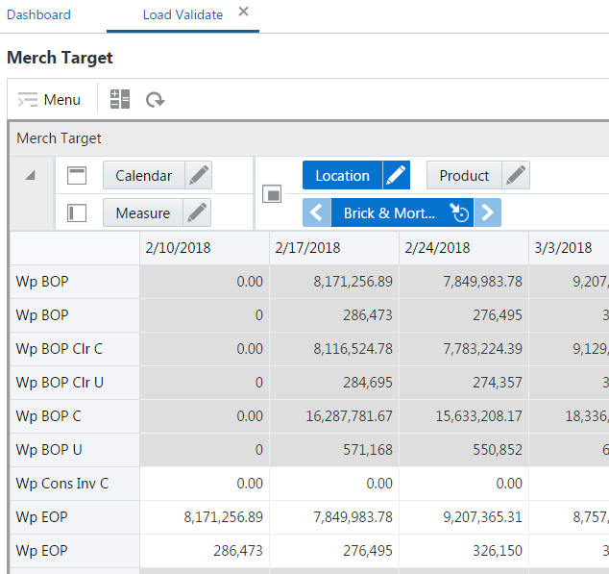Viewport: 609px width, 574px height.
Task: Edit Calendar dimension with pencil icon
Action: (x=198, y=176)
